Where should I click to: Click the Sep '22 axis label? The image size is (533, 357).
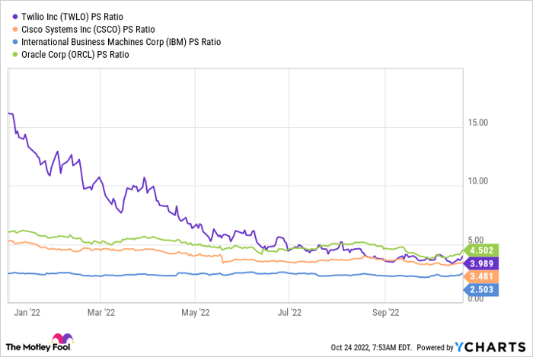[x=385, y=311]
